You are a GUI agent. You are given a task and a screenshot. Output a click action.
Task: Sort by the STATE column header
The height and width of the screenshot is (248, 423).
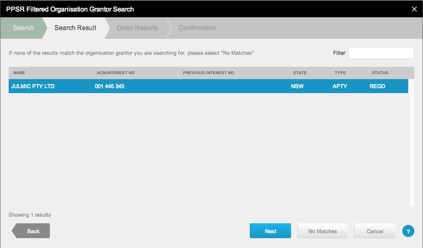[x=300, y=73]
